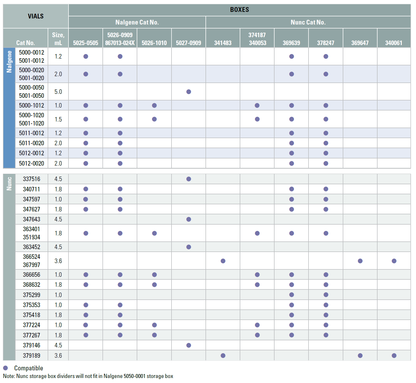Click column header 5025-0505
This screenshot has width=416, height=383.
click(x=86, y=38)
